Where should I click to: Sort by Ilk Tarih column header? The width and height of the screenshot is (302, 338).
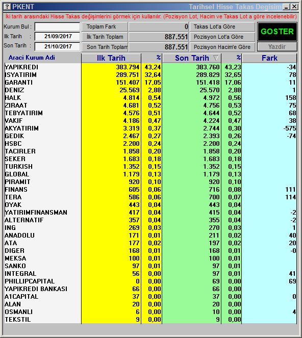pyautogui.click(x=111, y=58)
